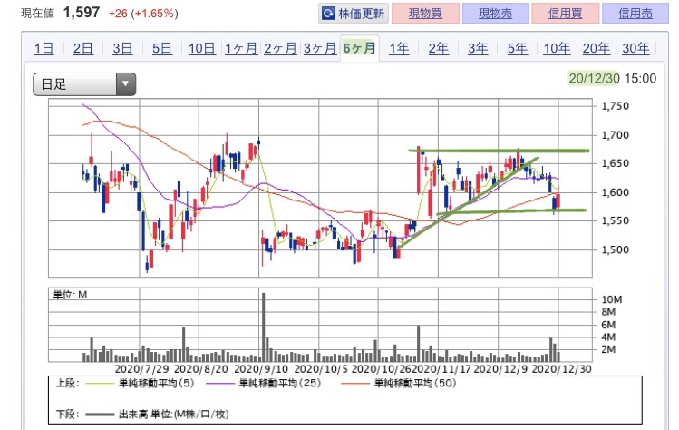The width and height of the screenshot is (679, 430).
Task: Select the 1ヶ月 chart period tab
Action: [x=241, y=48]
